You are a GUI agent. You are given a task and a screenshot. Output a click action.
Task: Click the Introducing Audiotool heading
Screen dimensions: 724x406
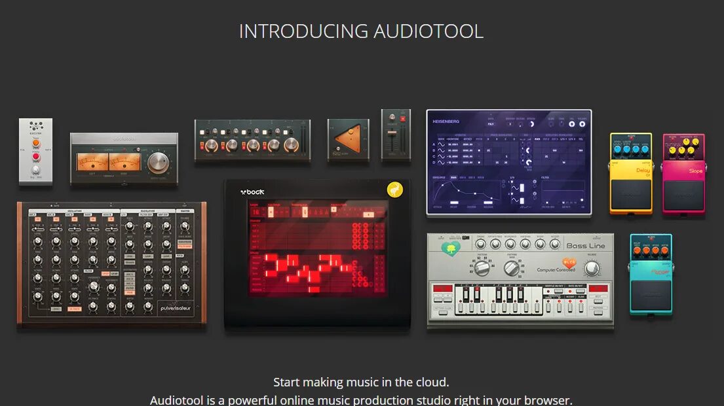pyautogui.click(x=361, y=31)
